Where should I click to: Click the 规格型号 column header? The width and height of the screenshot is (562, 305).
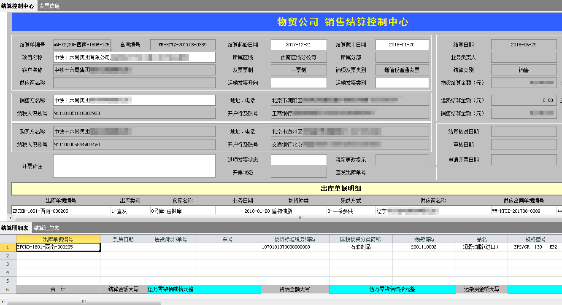pos(535,239)
